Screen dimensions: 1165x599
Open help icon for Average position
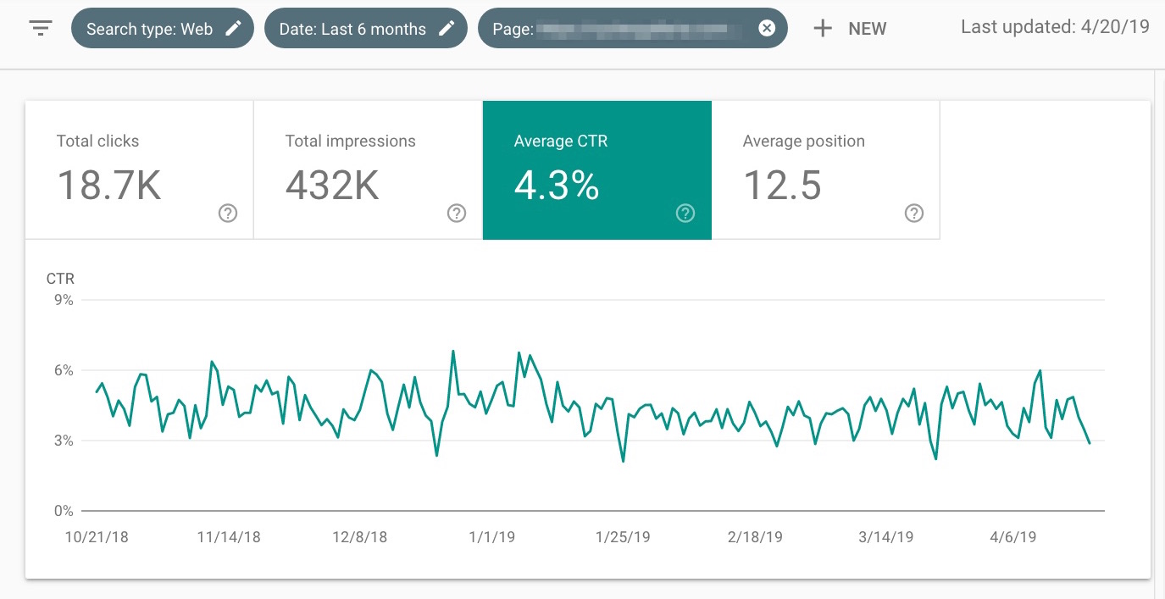(x=913, y=214)
